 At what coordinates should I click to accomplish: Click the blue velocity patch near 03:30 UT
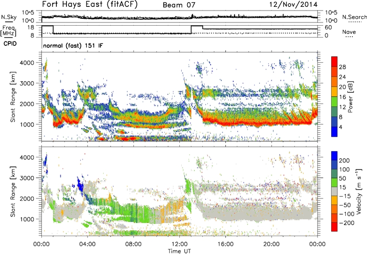pos(81,185)
